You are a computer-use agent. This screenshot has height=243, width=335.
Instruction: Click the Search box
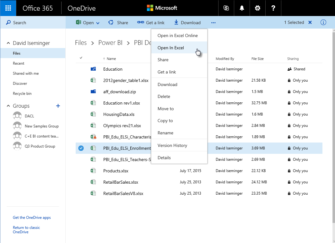point(33,22)
